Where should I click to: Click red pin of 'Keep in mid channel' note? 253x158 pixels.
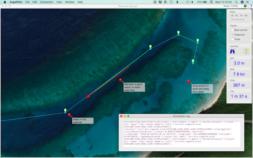click(69, 115)
